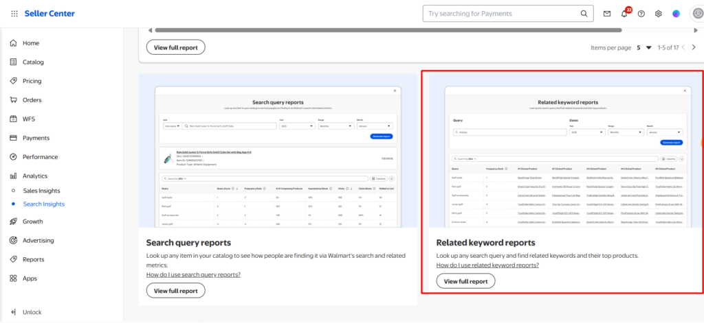This screenshot has height=323, width=704.
Task: Click the Related keyword reports heading
Action: point(486,243)
